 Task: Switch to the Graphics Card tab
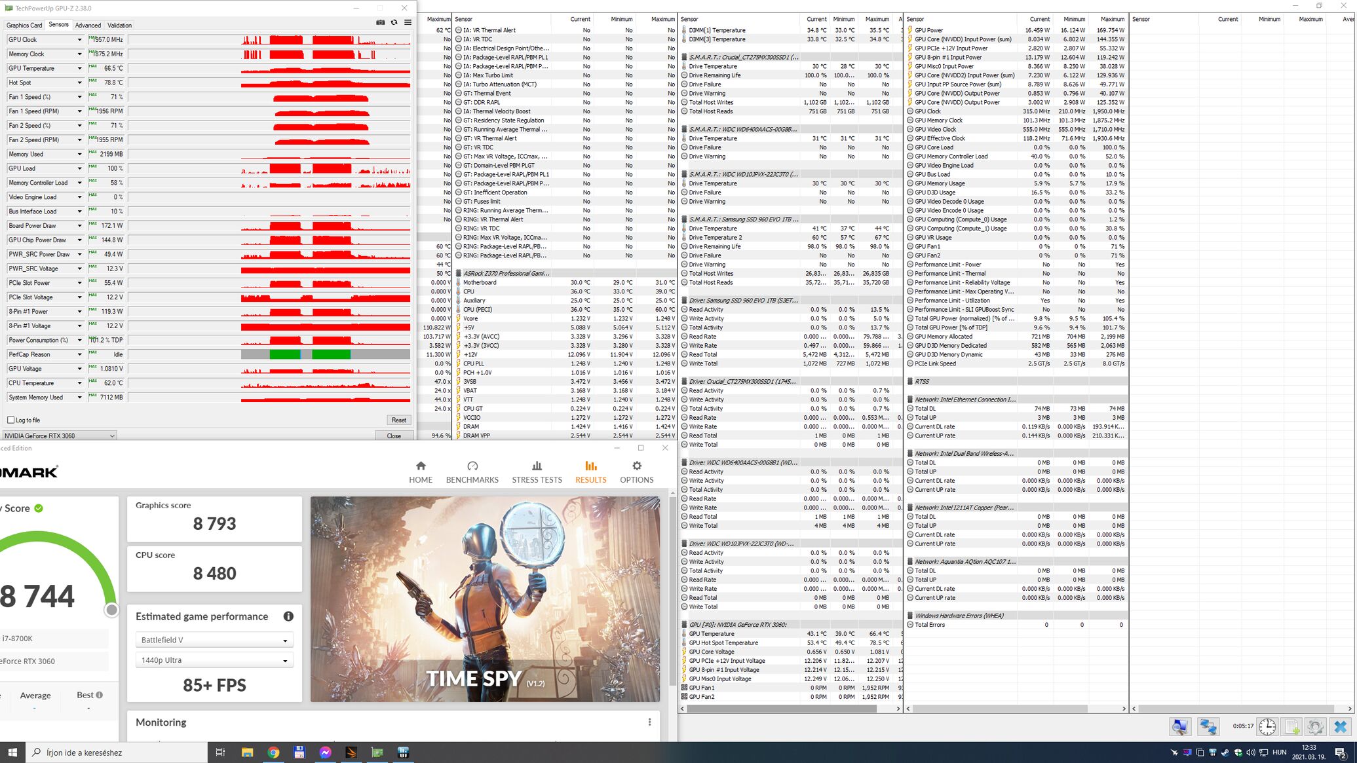coord(24,25)
